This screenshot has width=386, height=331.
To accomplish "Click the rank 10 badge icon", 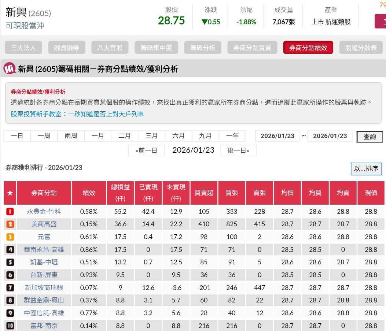I will pyautogui.click(x=10, y=326).
